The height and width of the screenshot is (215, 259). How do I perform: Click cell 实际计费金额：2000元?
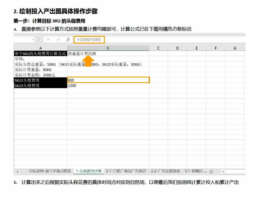(40, 75)
